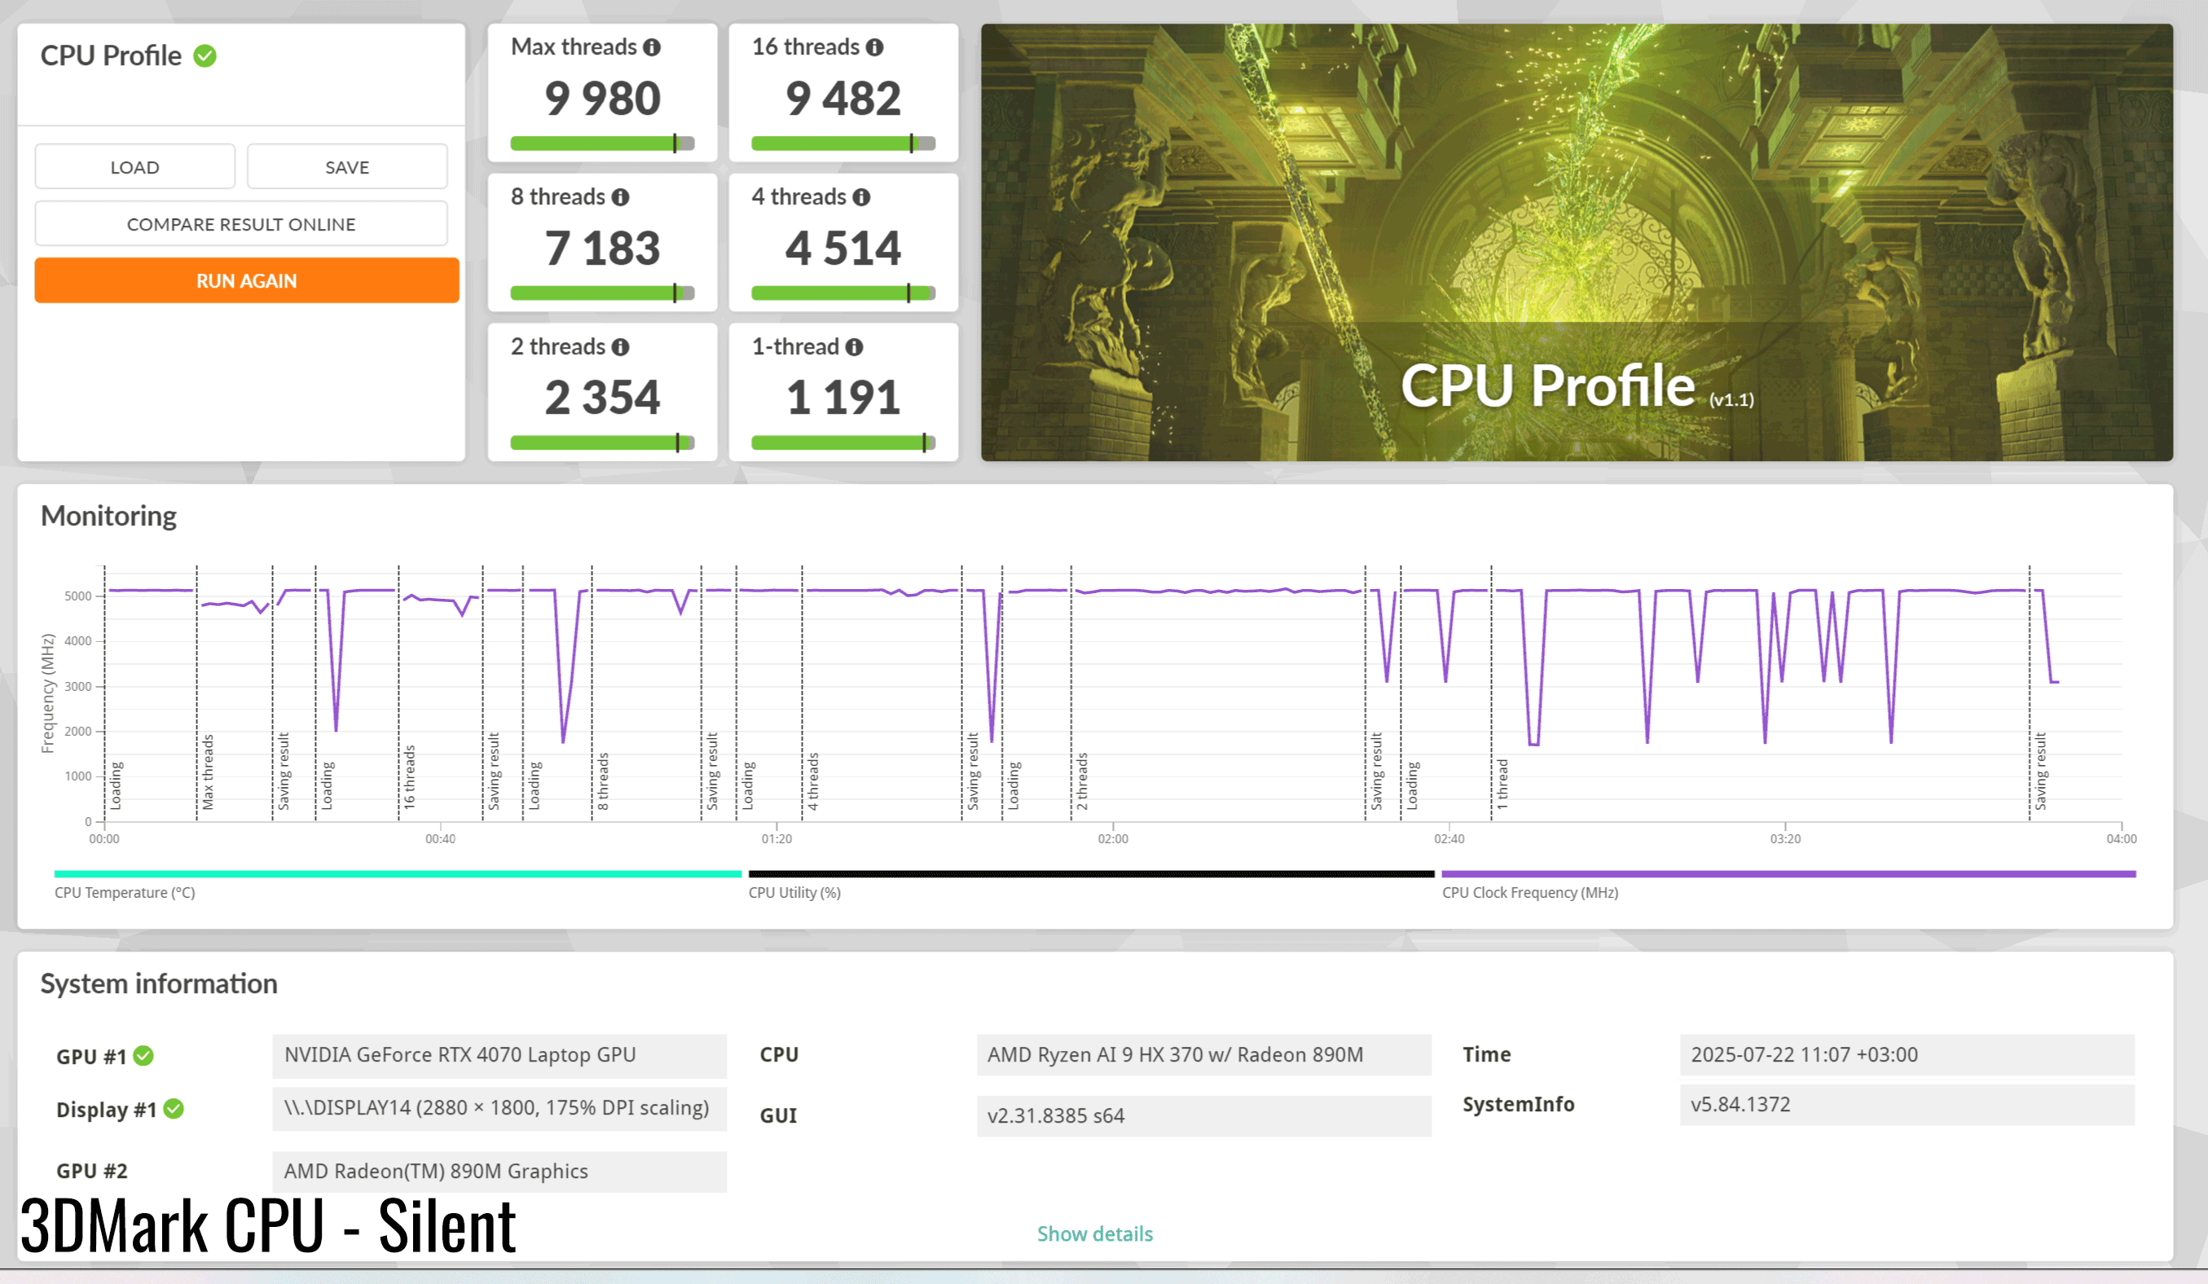Click the 2 threads score bar
Screen dimensions: 2208x1284
(x=603, y=442)
